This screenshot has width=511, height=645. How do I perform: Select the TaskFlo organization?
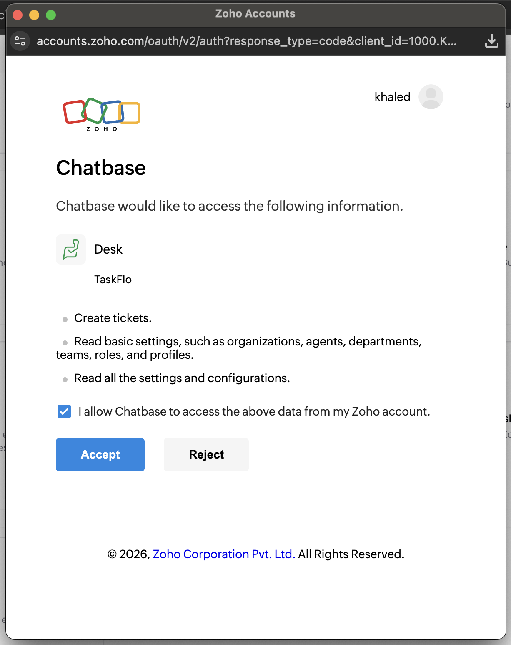tap(113, 280)
